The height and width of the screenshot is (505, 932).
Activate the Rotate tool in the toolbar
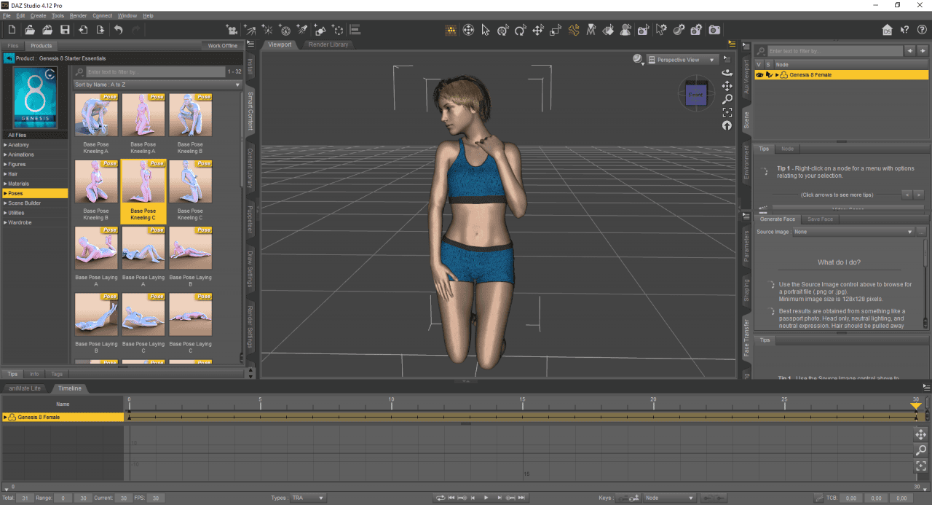520,30
